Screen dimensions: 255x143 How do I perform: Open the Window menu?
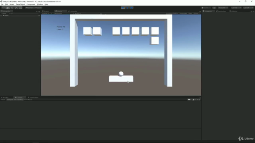pyautogui.click(x=40, y=4)
